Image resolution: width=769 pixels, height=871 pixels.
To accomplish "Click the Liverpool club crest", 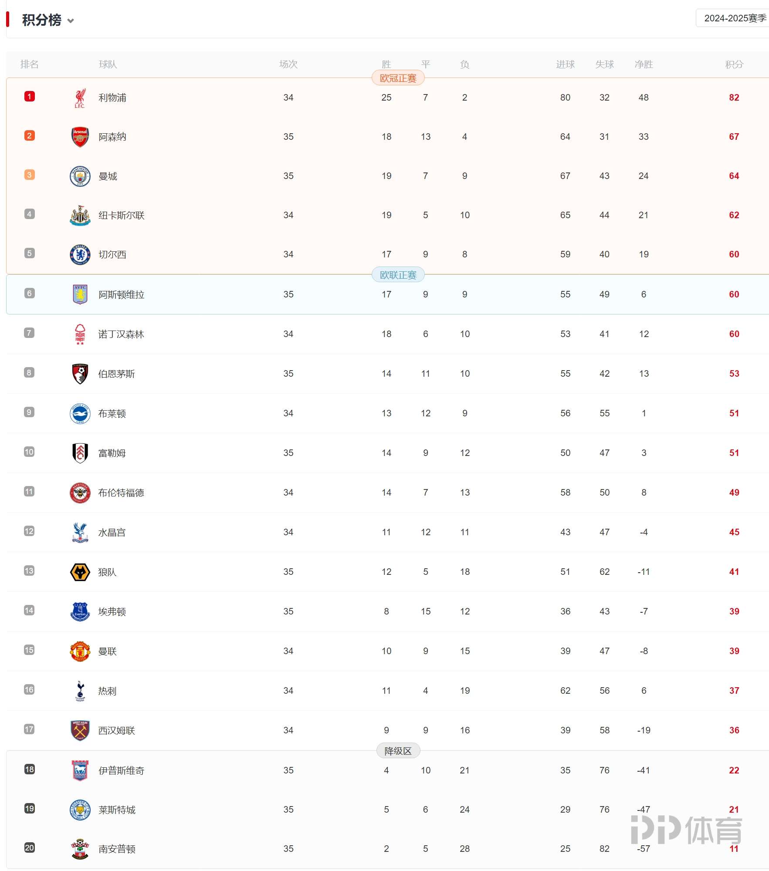I will tap(80, 98).
